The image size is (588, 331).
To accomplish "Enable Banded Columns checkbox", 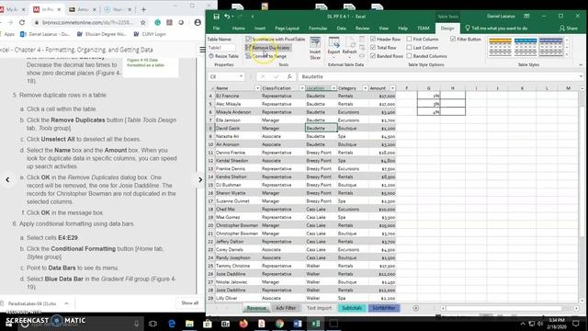I will pos(410,56).
